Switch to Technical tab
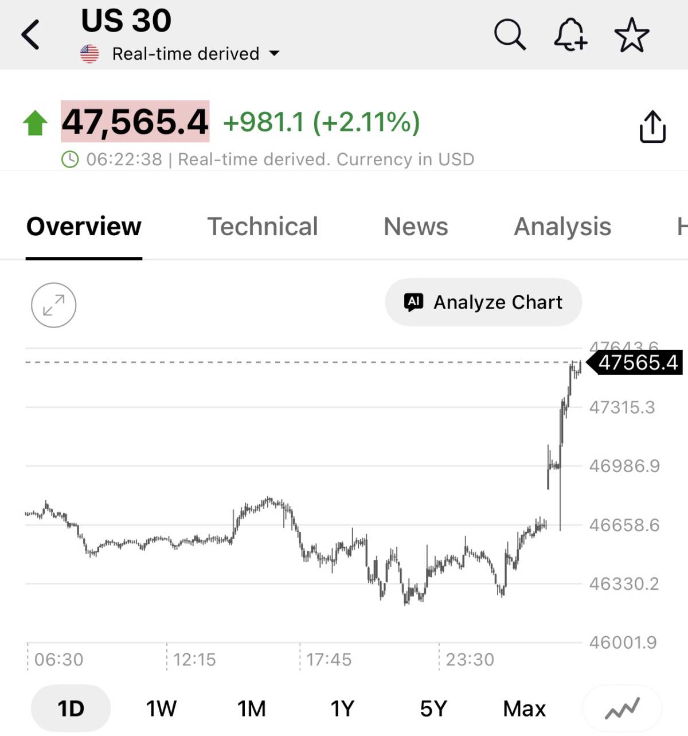Screen dimensions: 688x736 tap(262, 227)
